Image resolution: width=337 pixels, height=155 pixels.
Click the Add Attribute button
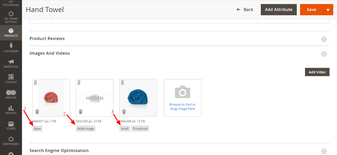pos(279,10)
